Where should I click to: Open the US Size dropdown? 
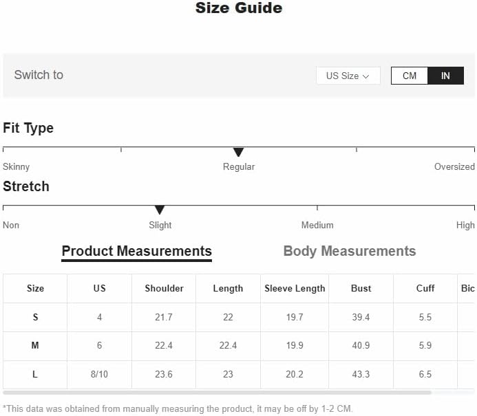(x=348, y=76)
